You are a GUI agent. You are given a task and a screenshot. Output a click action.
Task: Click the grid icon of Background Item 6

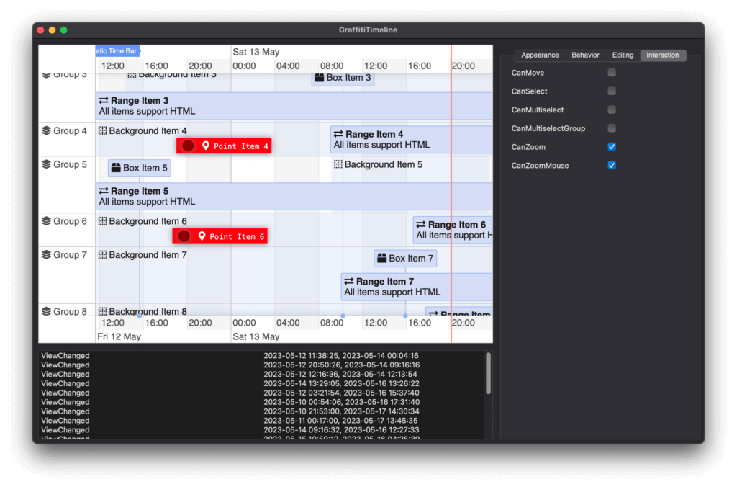(x=102, y=220)
